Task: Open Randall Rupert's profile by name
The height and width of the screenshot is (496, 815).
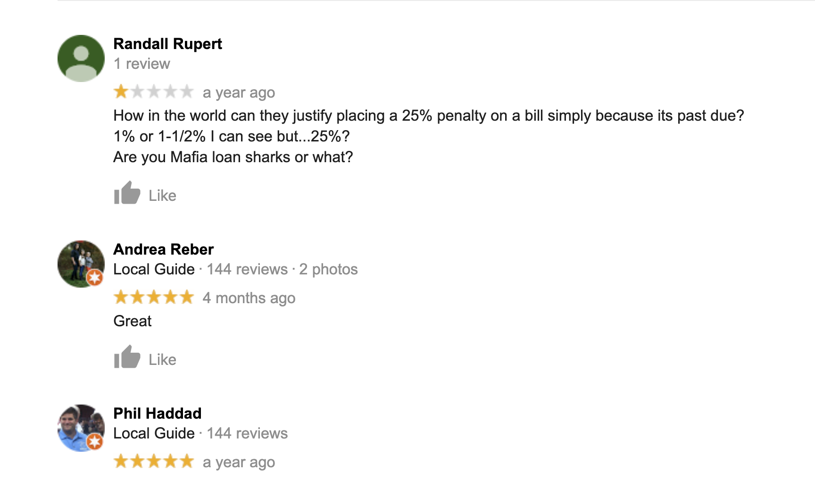Action: (x=167, y=44)
